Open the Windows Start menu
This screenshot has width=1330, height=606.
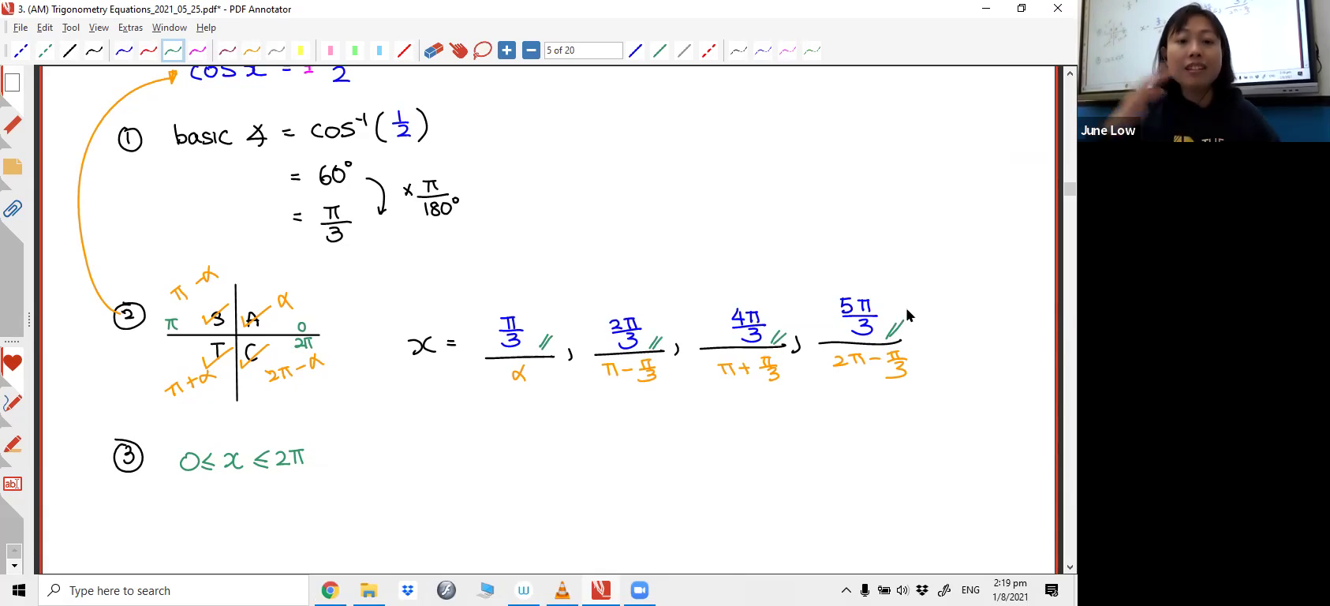[19, 590]
